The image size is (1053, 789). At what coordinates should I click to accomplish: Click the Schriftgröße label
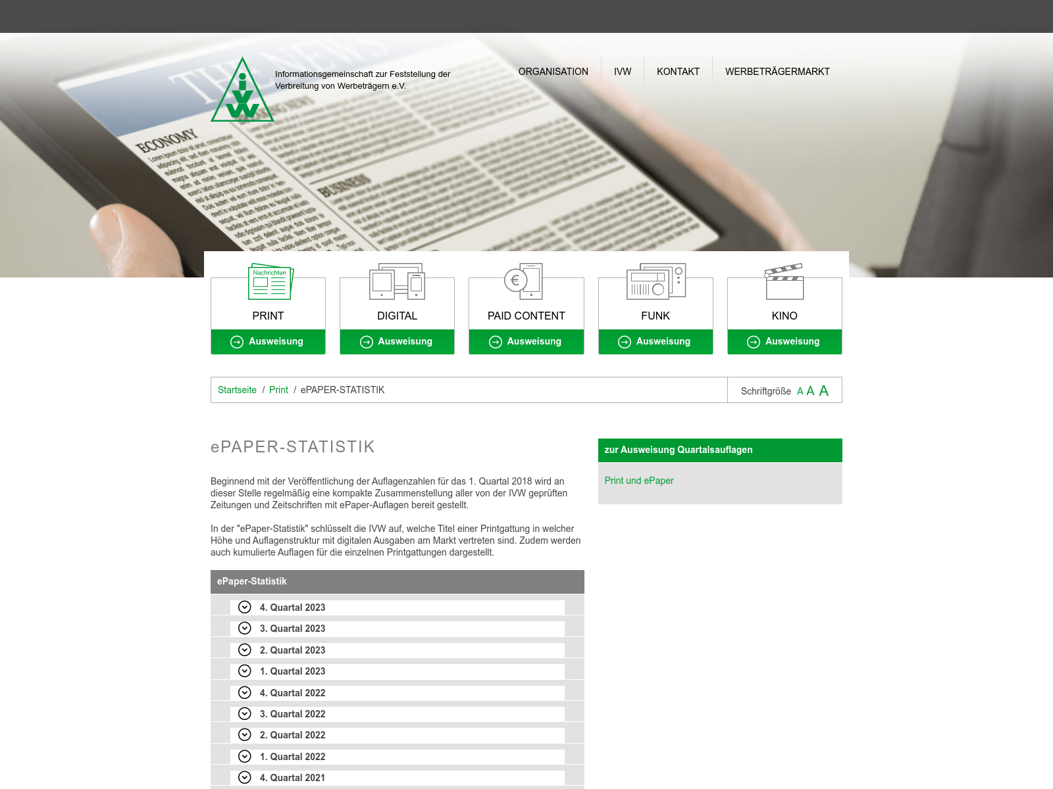(766, 391)
